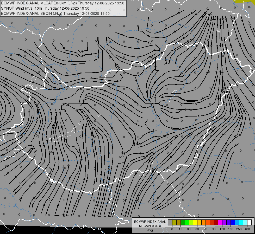Click the legend value 120
The height and width of the screenshot is (234, 255).
222,229
